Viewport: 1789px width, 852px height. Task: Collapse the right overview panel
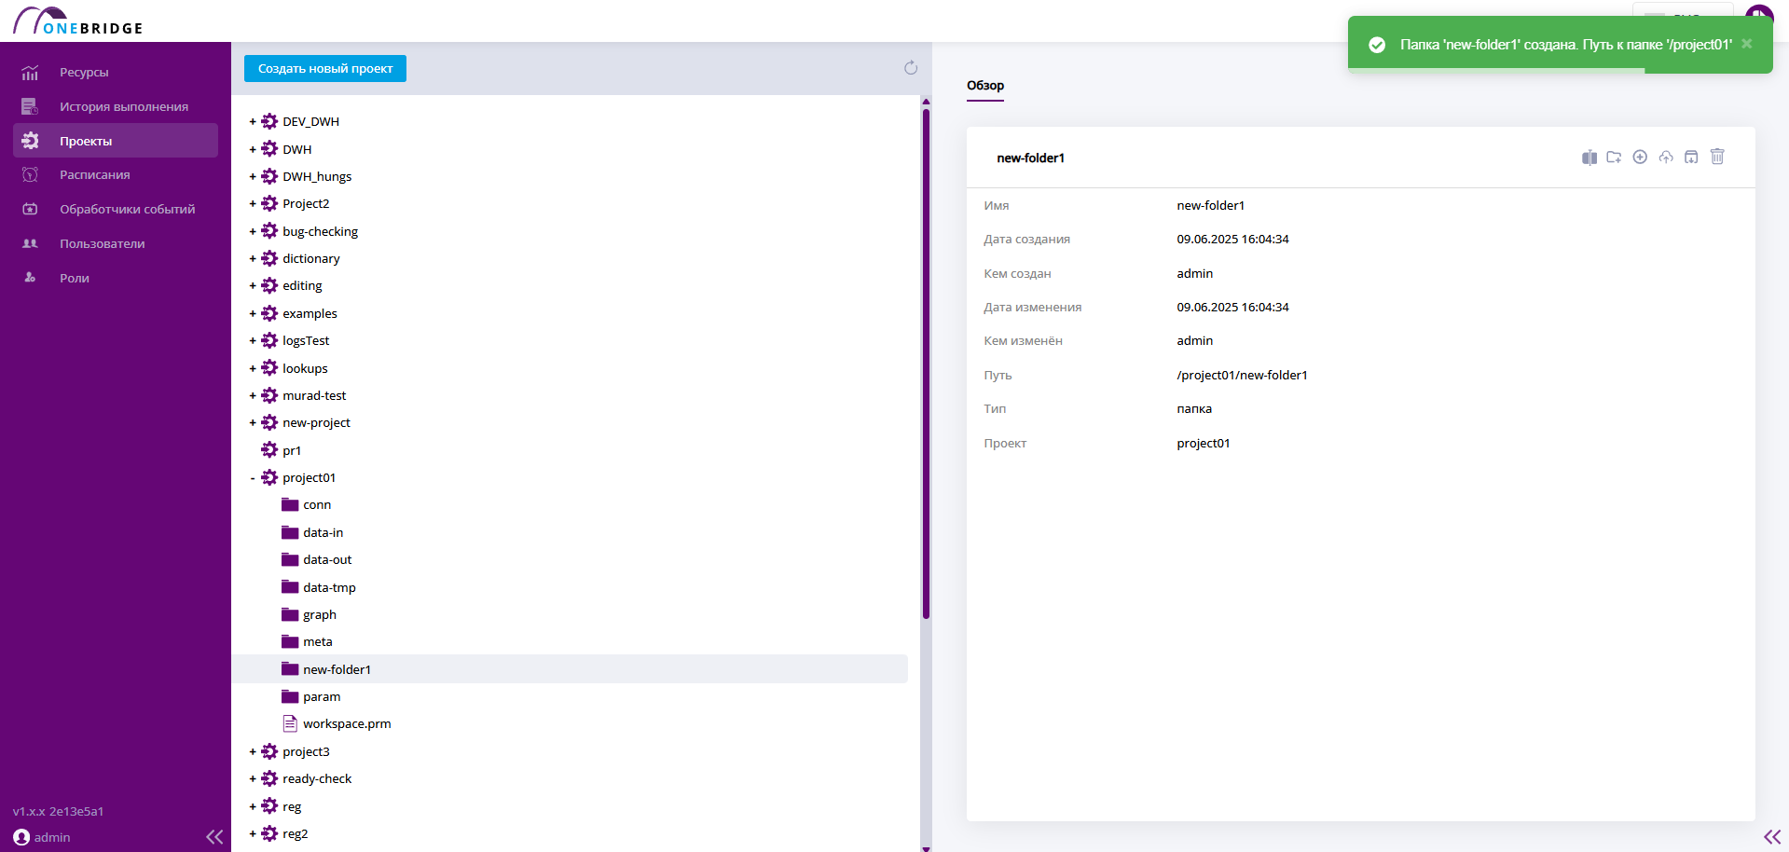click(x=1771, y=837)
